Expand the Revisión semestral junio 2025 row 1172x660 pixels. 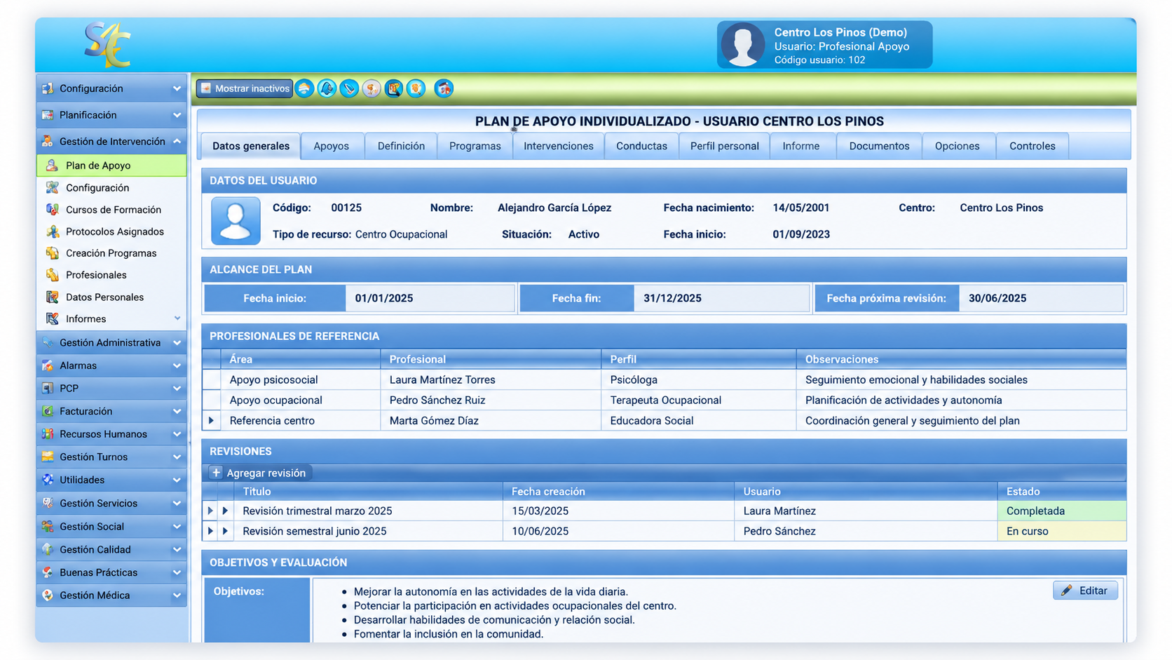coord(210,531)
